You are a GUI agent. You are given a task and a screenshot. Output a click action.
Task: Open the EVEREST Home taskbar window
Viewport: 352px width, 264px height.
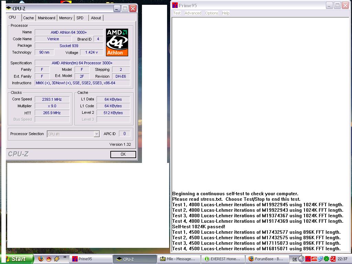coord(223,259)
